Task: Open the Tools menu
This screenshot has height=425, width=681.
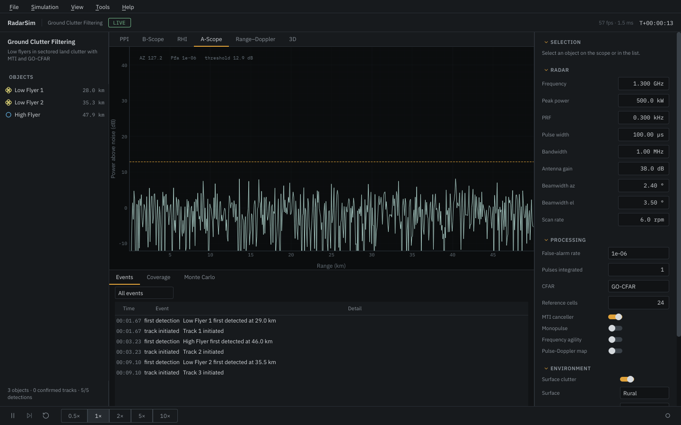Action: (103, 7)
